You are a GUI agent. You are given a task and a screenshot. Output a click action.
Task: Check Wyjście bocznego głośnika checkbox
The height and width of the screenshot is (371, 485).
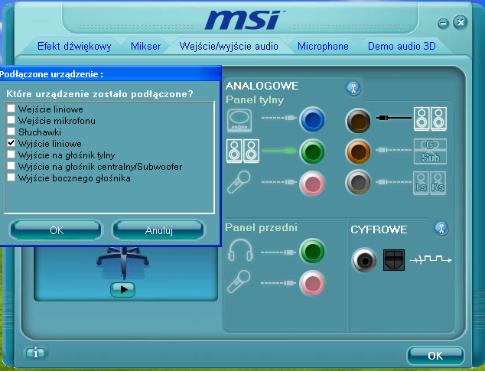point(11,177)
